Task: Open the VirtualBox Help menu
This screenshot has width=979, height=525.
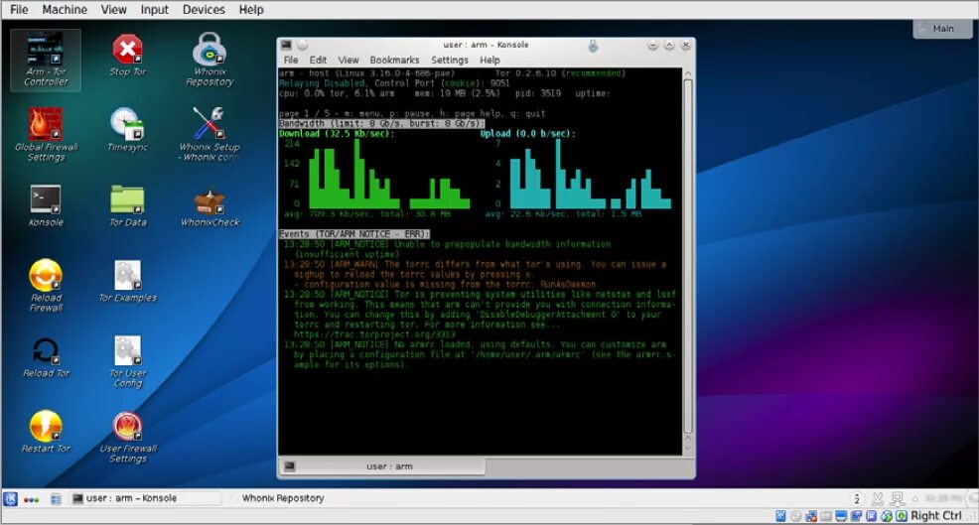Action: [x=251, y=9]
